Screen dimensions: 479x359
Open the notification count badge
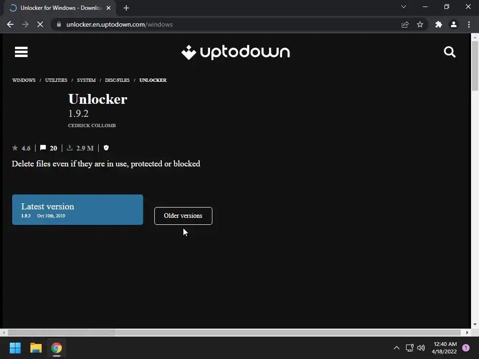(466, 348)
